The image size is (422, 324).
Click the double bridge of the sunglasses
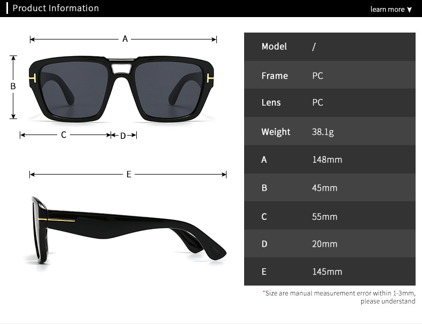(121, 66)
